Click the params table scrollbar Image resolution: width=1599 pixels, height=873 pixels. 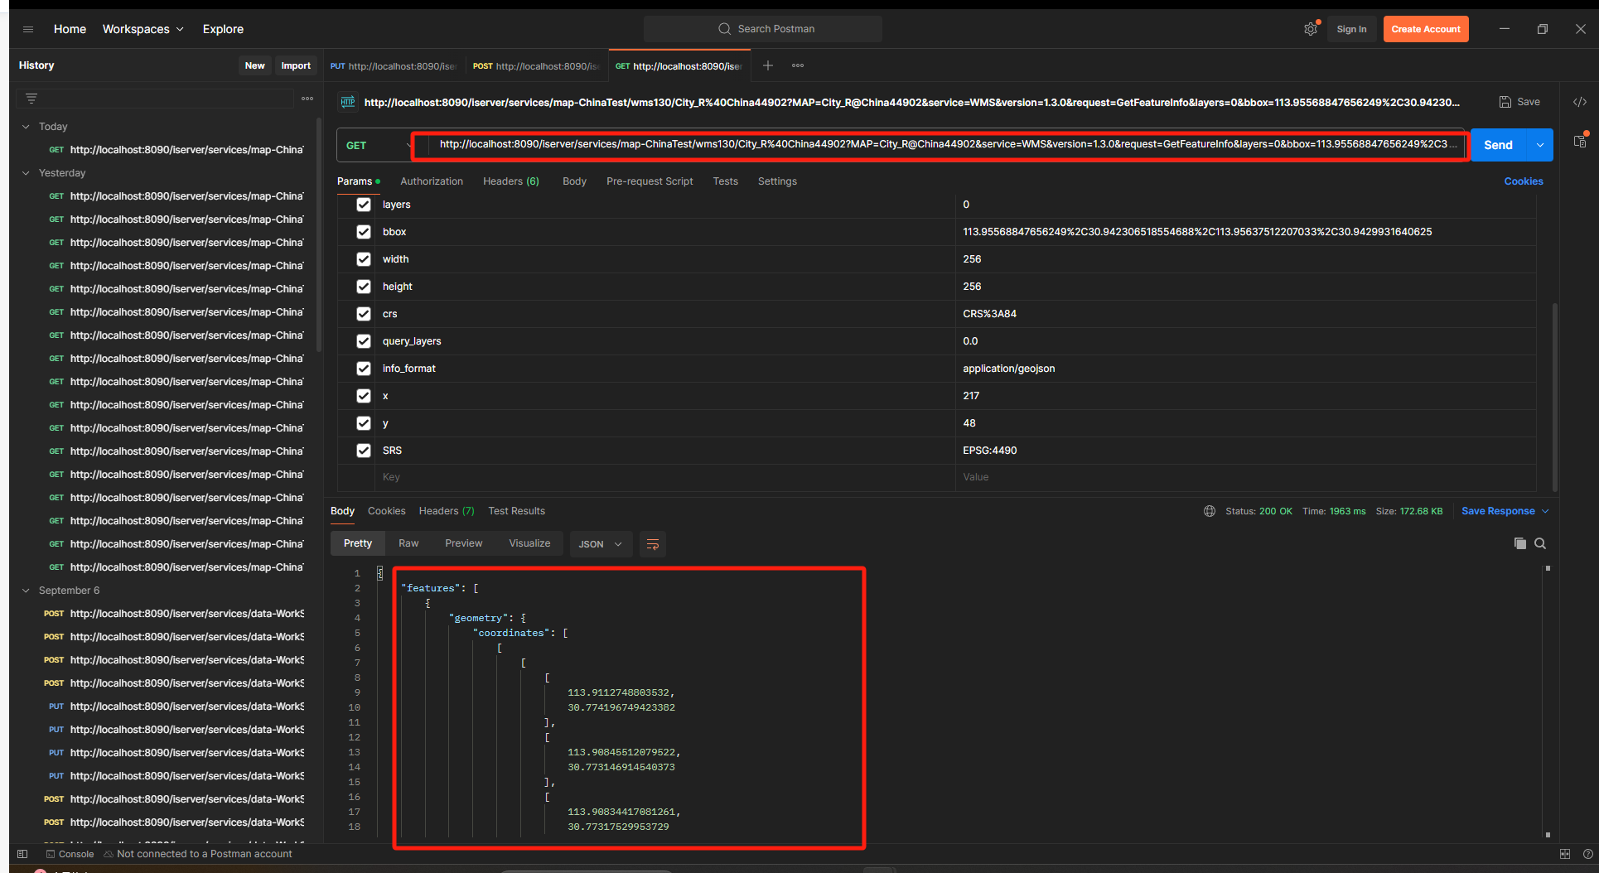(x=1554, y=398)
